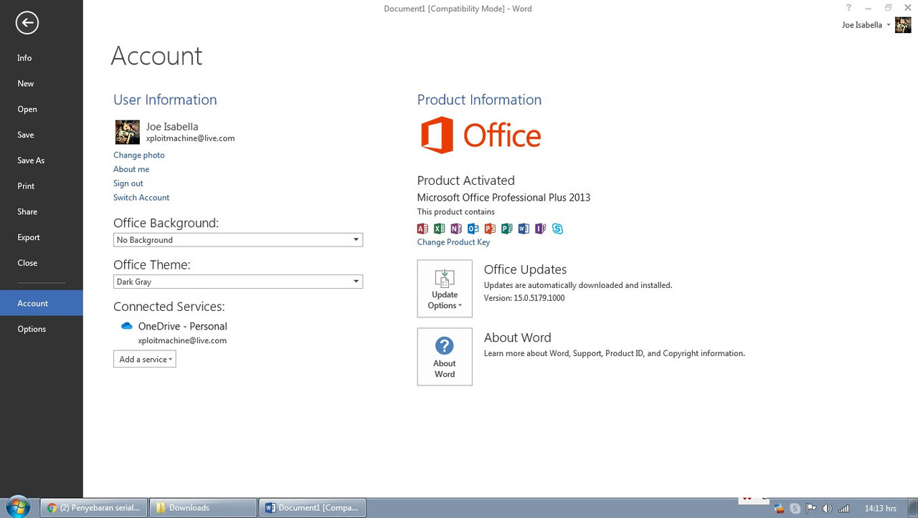The height and width of the screenshot is (518, 918).
Task: Open the Action Center flag icon
Action: [x=812, y=509]
